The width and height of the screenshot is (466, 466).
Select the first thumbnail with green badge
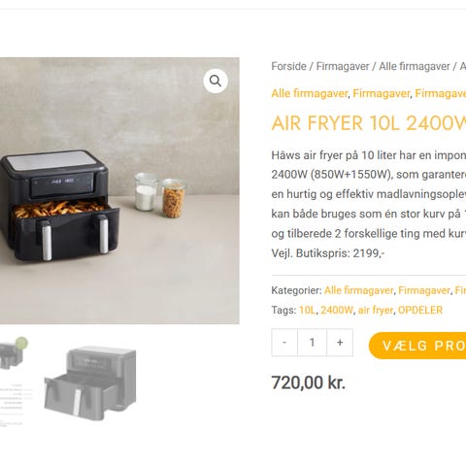point(13,382)
